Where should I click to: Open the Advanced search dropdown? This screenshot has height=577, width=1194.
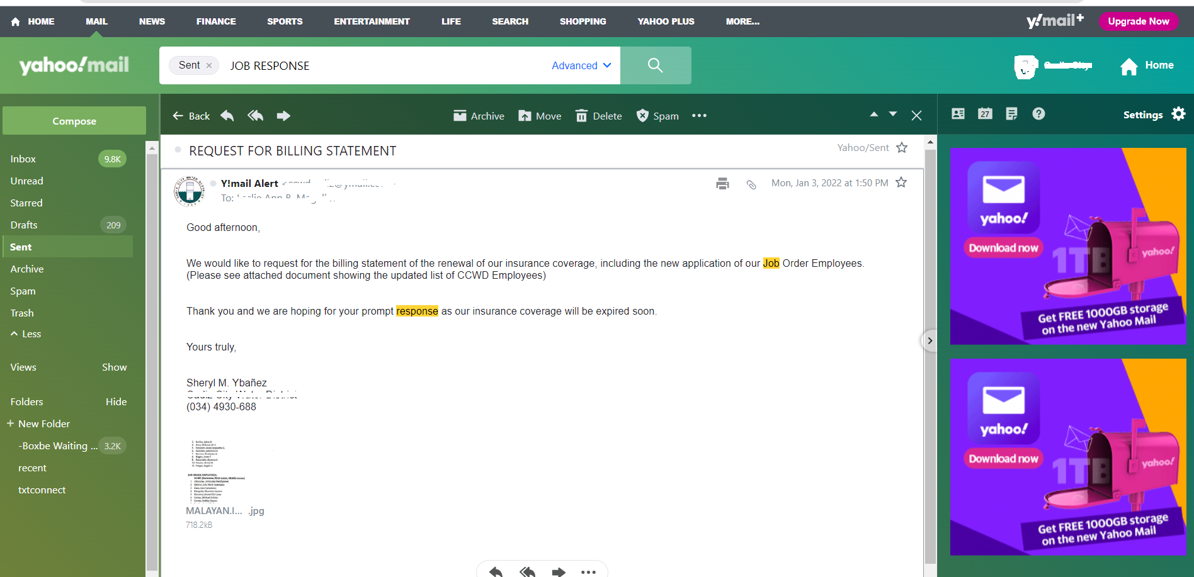[x=581, y=65]
